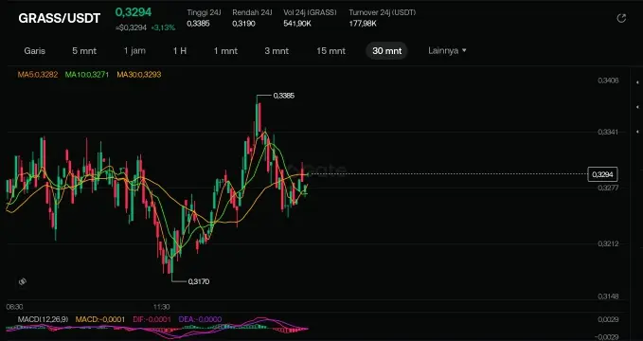Click the +3,13% change value
This screenshot has width=643, height=341.
tap(163, 27)
